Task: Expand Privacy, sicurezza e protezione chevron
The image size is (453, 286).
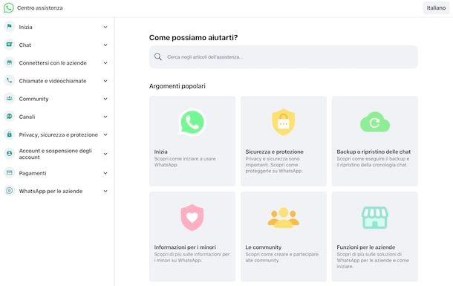Action: (x=105, y=134)
